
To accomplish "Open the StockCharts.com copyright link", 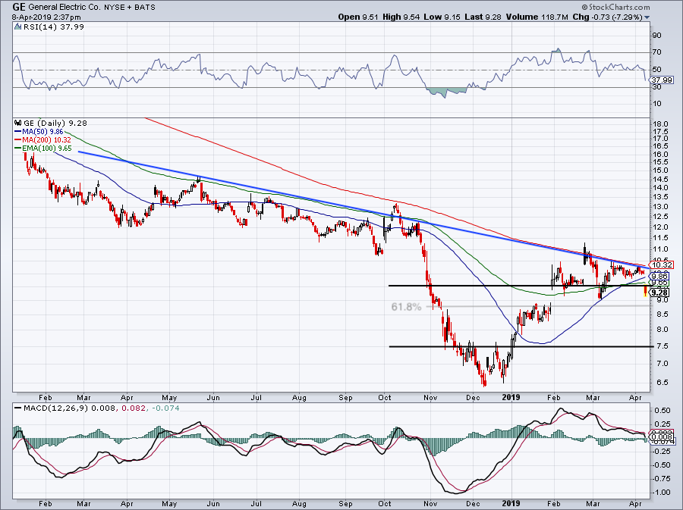I will pos(615,8).
